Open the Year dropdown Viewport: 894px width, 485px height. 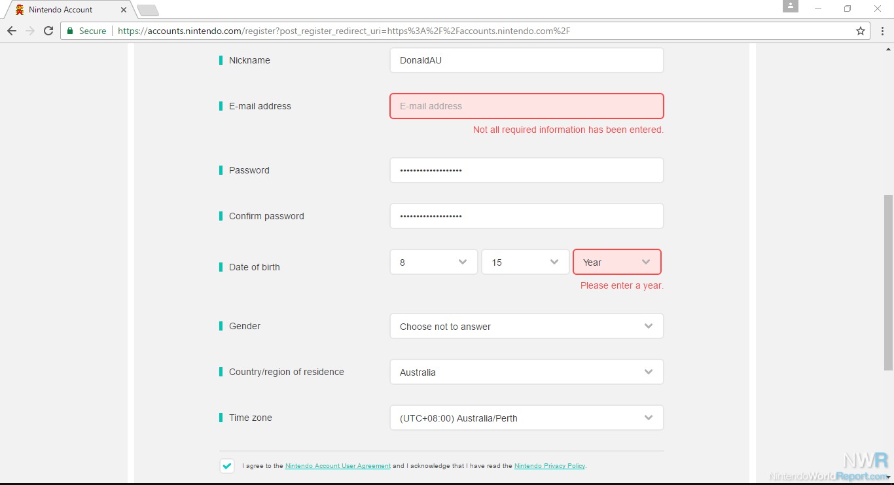[617, 262]
